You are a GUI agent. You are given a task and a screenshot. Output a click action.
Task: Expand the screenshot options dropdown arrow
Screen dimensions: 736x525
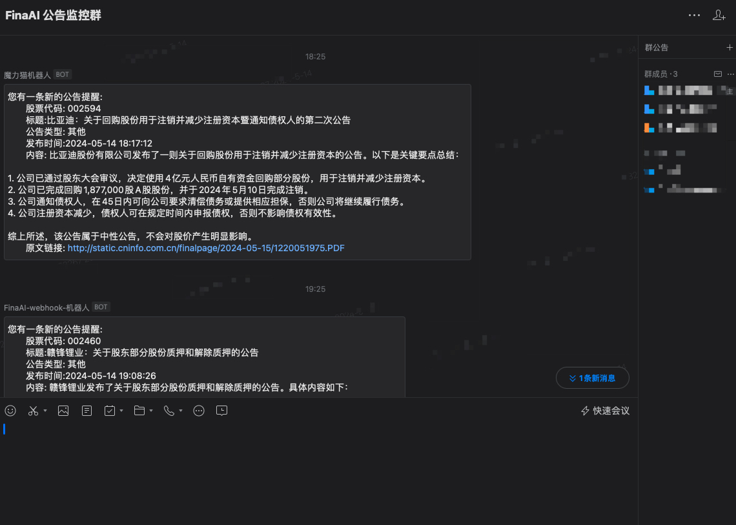click(45, 411)
